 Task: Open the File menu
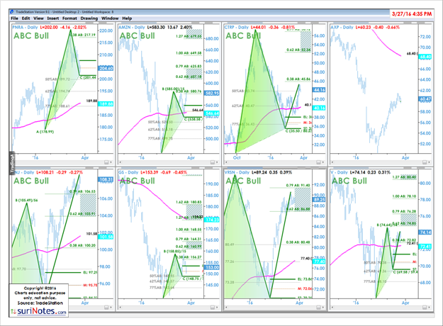click(x=15, y=18)
